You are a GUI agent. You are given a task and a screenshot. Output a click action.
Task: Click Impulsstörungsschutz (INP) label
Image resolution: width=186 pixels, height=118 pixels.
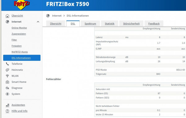pos(107,43)
